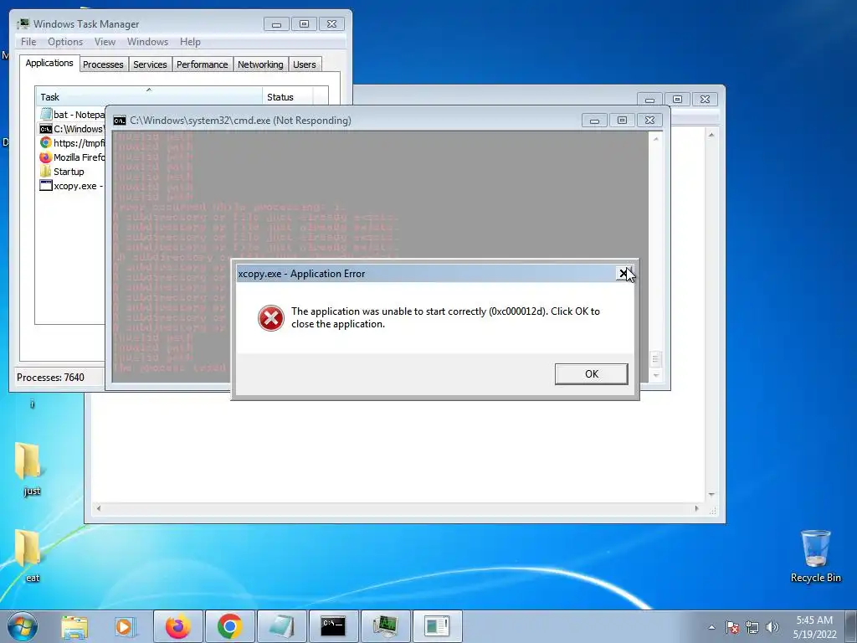
Task: Click the Notepad icon beside bat task
Action: pos(46,114)
